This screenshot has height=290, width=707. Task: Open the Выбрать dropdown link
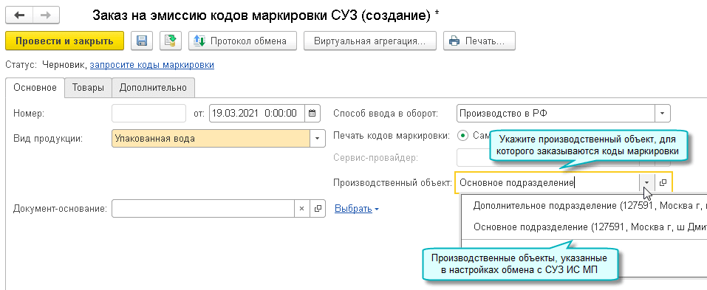[x=357, y=209]
